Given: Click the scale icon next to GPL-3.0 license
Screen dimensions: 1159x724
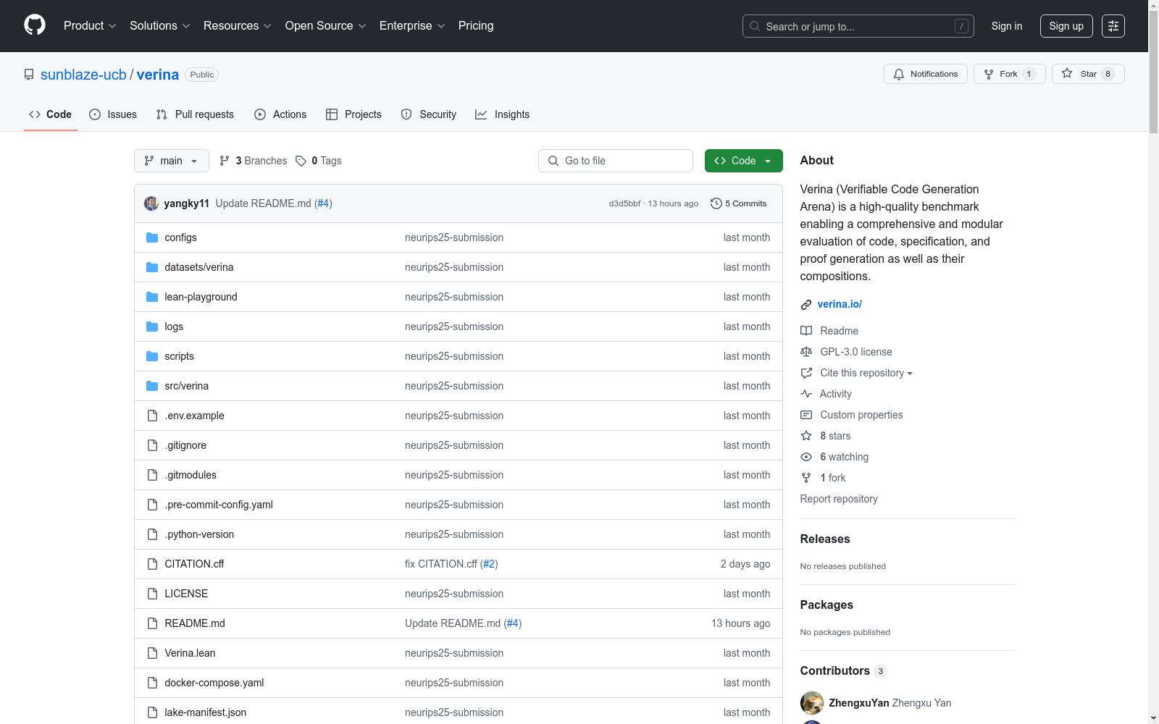Looking at the screenshot, I should 806,352.
